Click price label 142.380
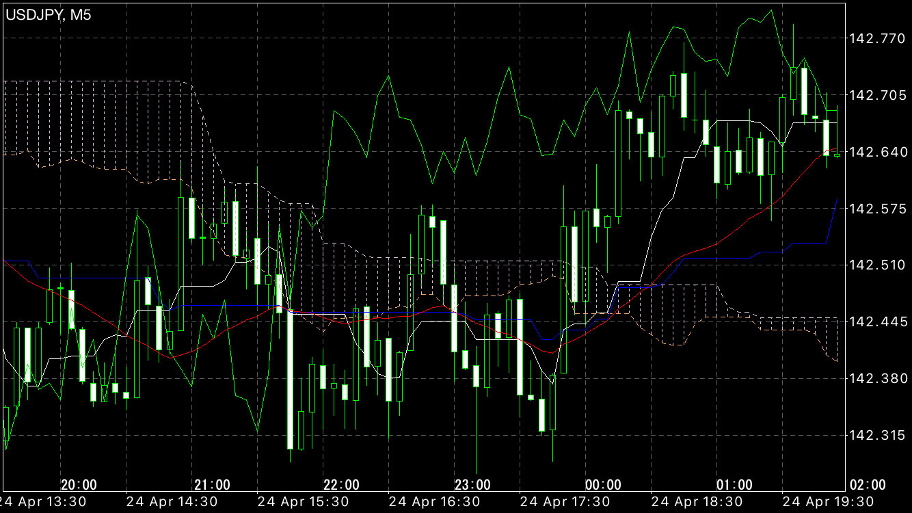This screenshot has width=912, height=513. coord(876,378)
